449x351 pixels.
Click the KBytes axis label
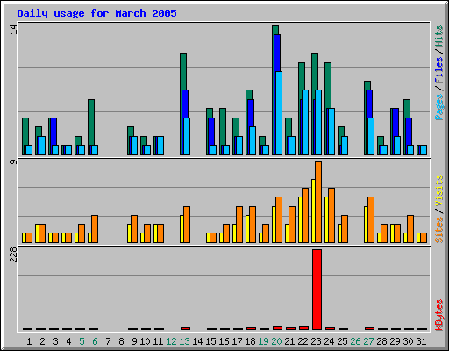pyautogui.click(x=438, y=315)
